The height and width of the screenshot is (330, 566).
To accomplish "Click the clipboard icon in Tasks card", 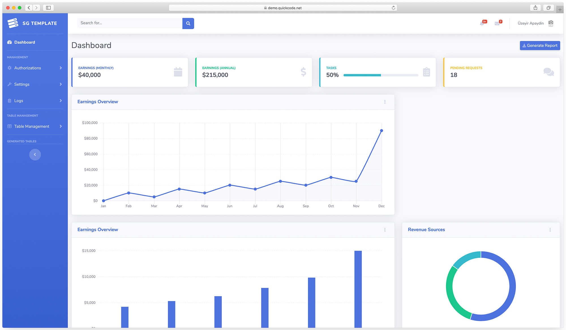I will tap(426, 72).
